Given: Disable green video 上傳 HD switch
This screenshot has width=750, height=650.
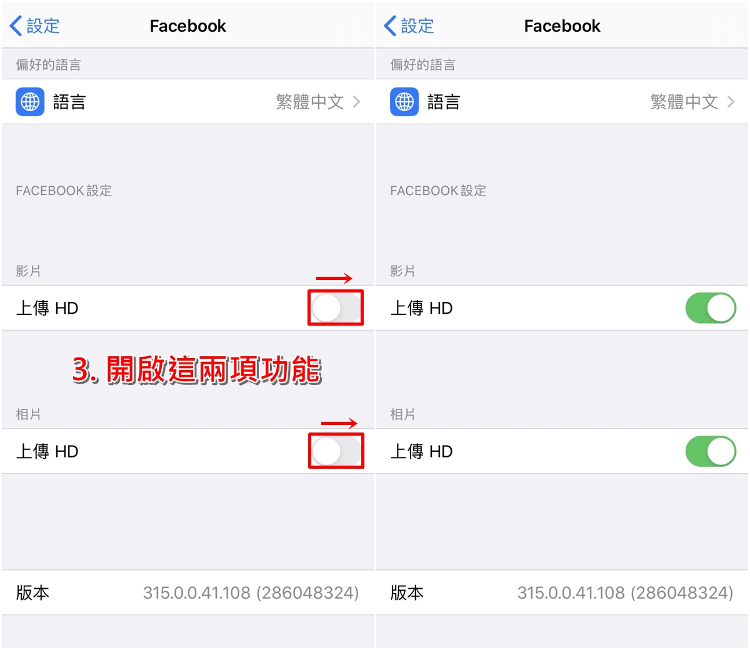Looking at the screenshot, I should pos(711,307).
